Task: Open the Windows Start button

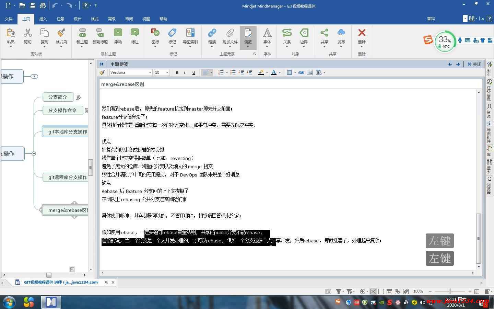Action: 9,302
